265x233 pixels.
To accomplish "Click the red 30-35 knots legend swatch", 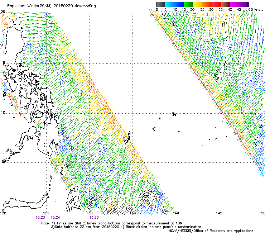I will [x=216, y=4].
